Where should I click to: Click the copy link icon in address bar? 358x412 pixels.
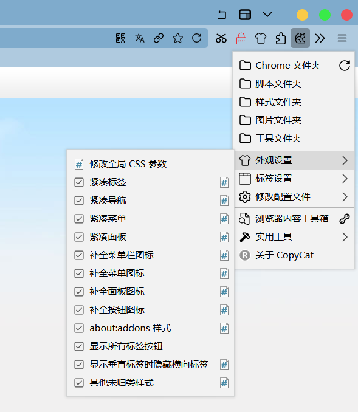coord(159,38)
